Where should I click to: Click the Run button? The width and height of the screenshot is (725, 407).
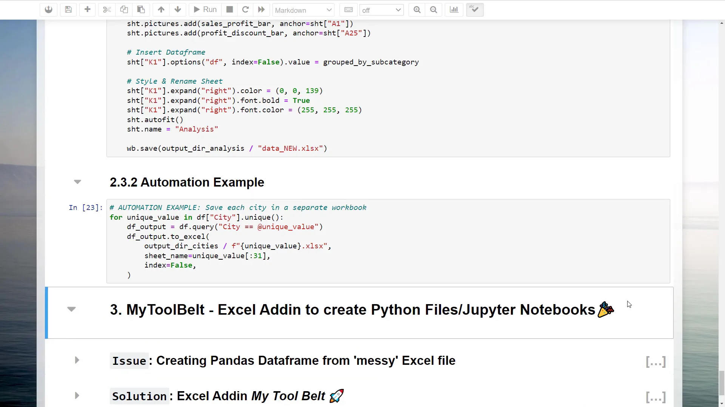click(205, 10)
